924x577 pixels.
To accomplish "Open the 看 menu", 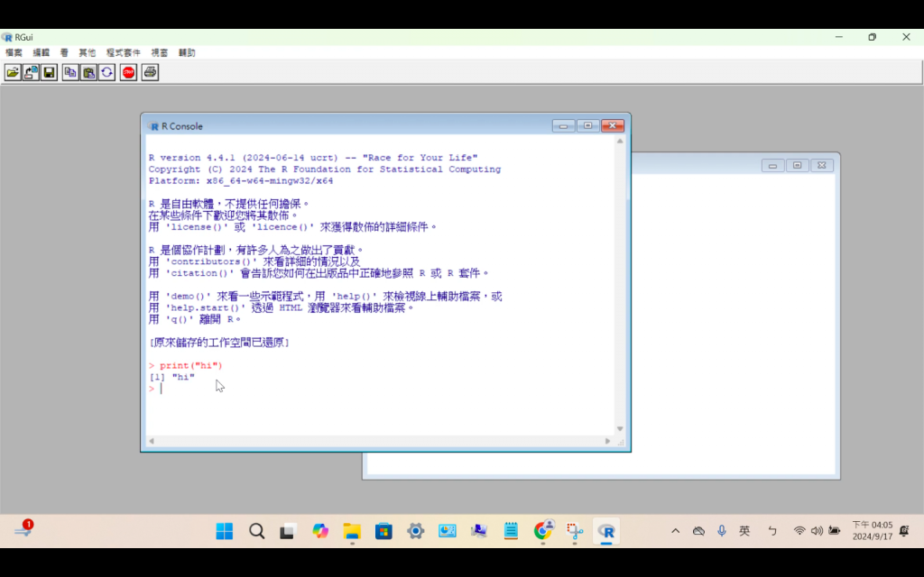I will click(64, 52).
